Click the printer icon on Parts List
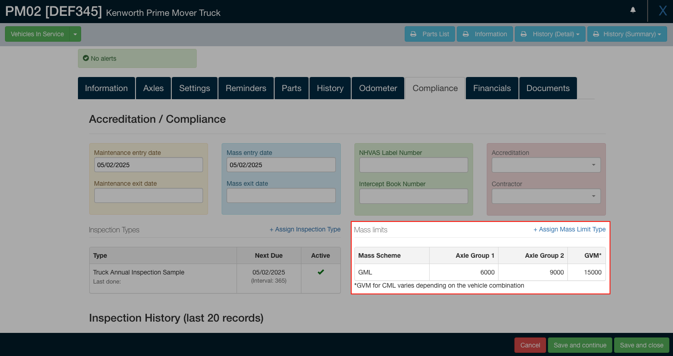 414,34
